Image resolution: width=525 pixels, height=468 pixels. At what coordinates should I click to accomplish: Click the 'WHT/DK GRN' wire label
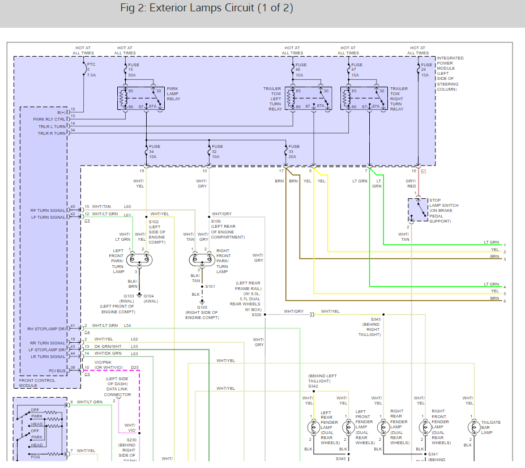pos(108,354)
